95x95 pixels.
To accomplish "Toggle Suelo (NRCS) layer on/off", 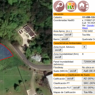I will coord(73,71).
